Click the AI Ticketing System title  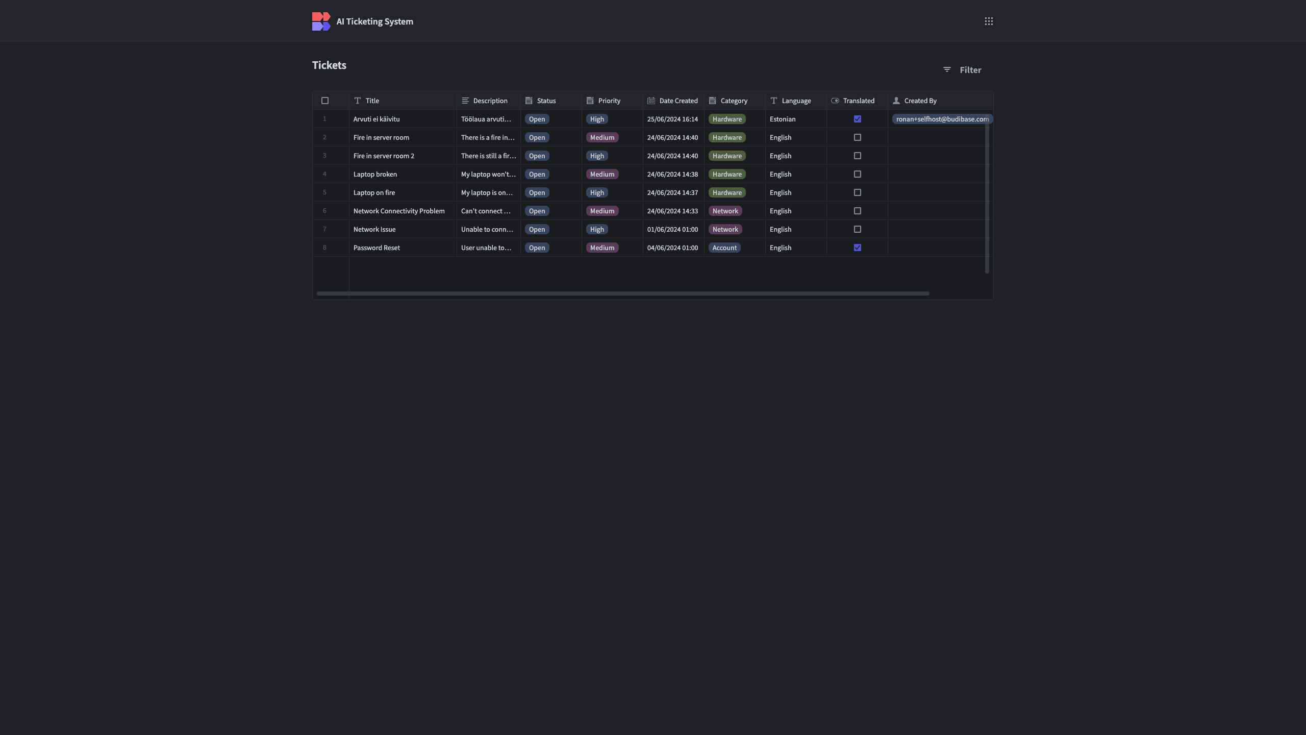tap(374, 21)
